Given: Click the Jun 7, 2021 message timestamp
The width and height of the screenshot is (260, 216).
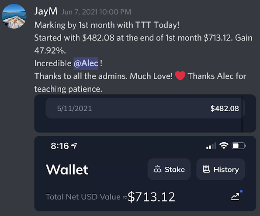Looking at the screenshot, I should coord(96,12).
